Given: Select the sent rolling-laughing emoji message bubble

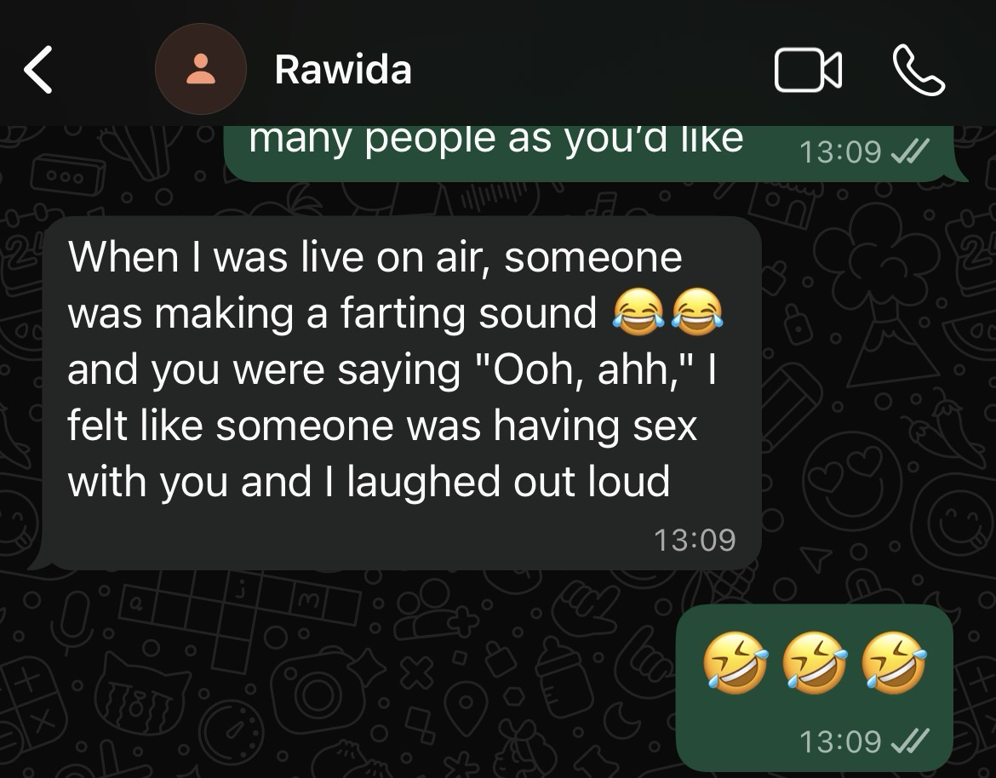Looking at the screenshot, I should (815, 688).
